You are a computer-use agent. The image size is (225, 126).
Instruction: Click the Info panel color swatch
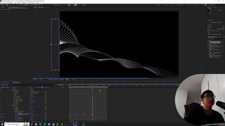coord(208,11)
